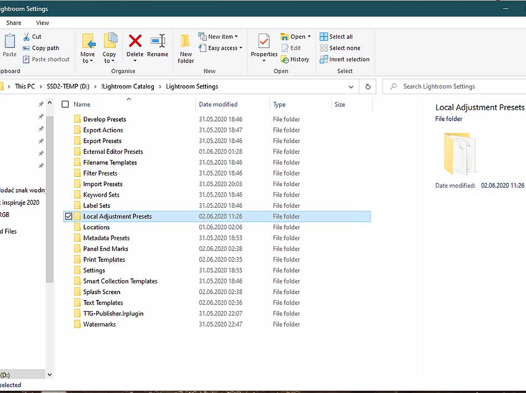Click the Local Adjustment Presets folder name
This screenshot has width=526, height=393.
coord(117,216)
